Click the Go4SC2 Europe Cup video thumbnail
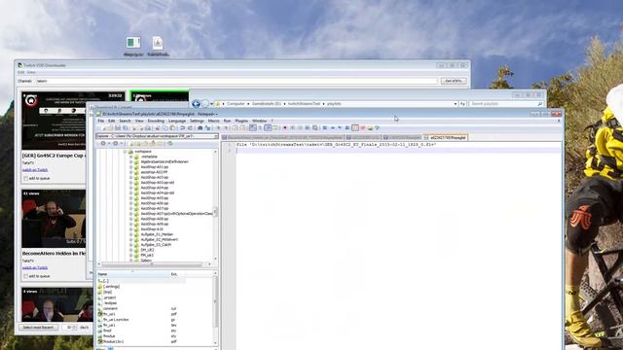This screenshot has width=623, height=350. pos(54,121)
